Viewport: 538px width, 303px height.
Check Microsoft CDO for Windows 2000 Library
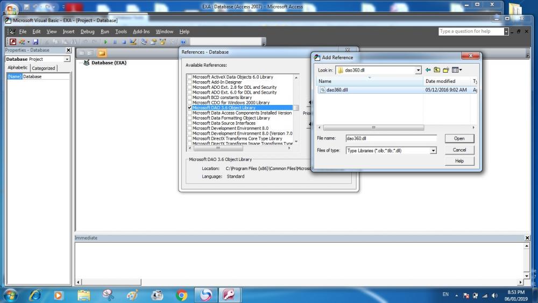pyautogui.click(x=189, y=103)
